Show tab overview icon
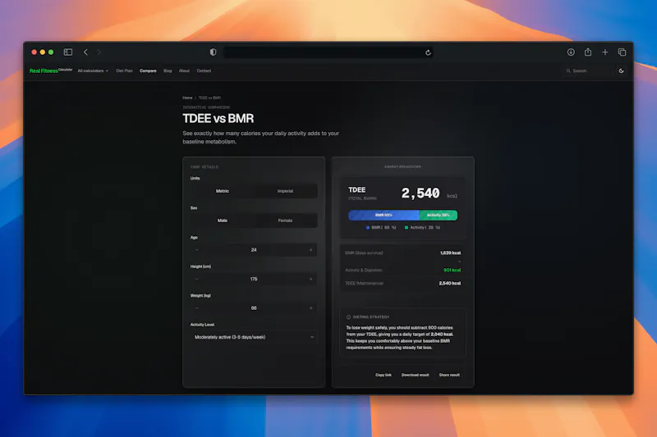 (622, 52)
